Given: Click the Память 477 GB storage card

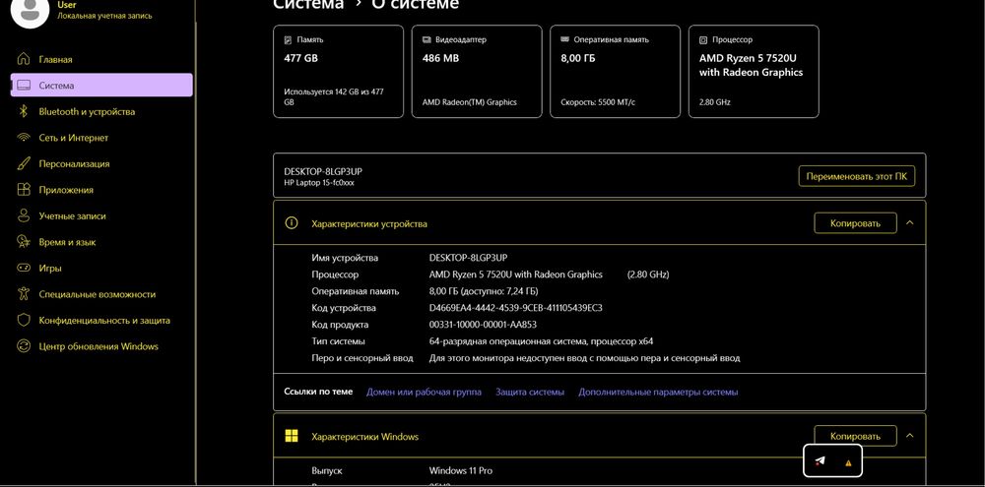Looking at the screenshot, I should (x=338, y=72).
